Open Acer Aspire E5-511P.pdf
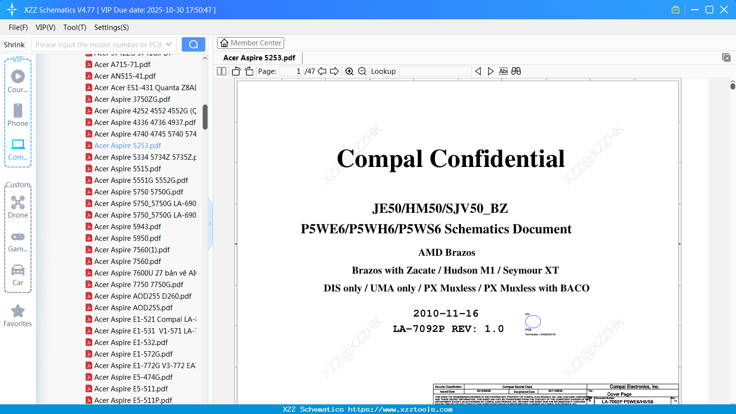The width and height of the screenshot is (736, 414). click(x=133, y=400)
